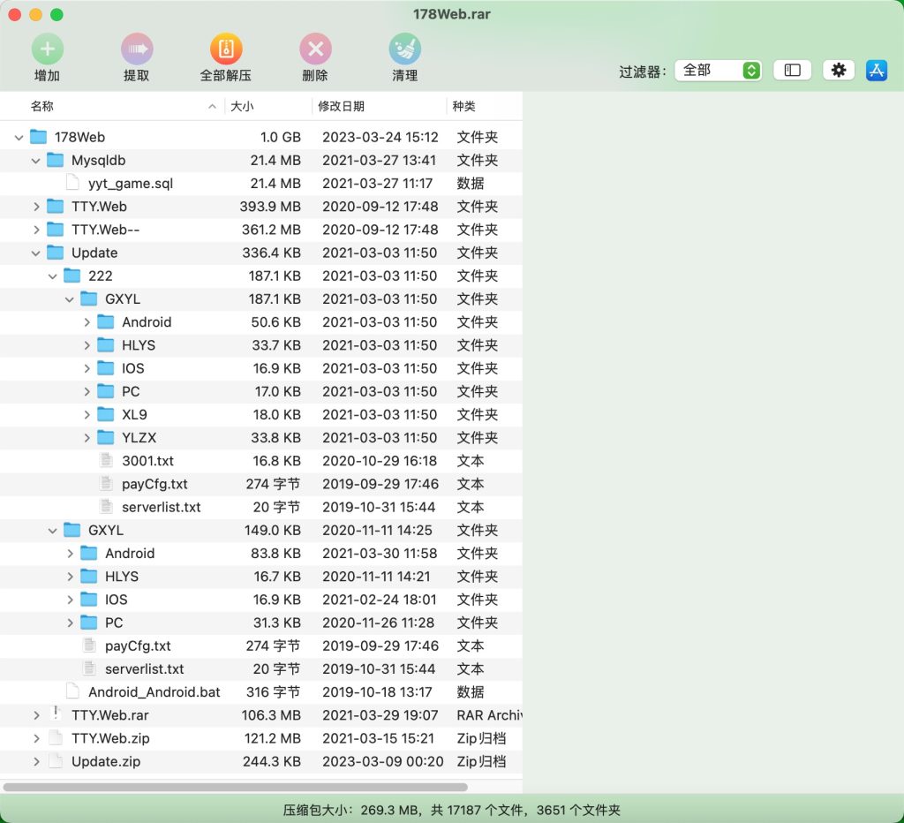904x823 pixels.
Task: Click the Extract (提取) toolbar icon
Action: 137,49
